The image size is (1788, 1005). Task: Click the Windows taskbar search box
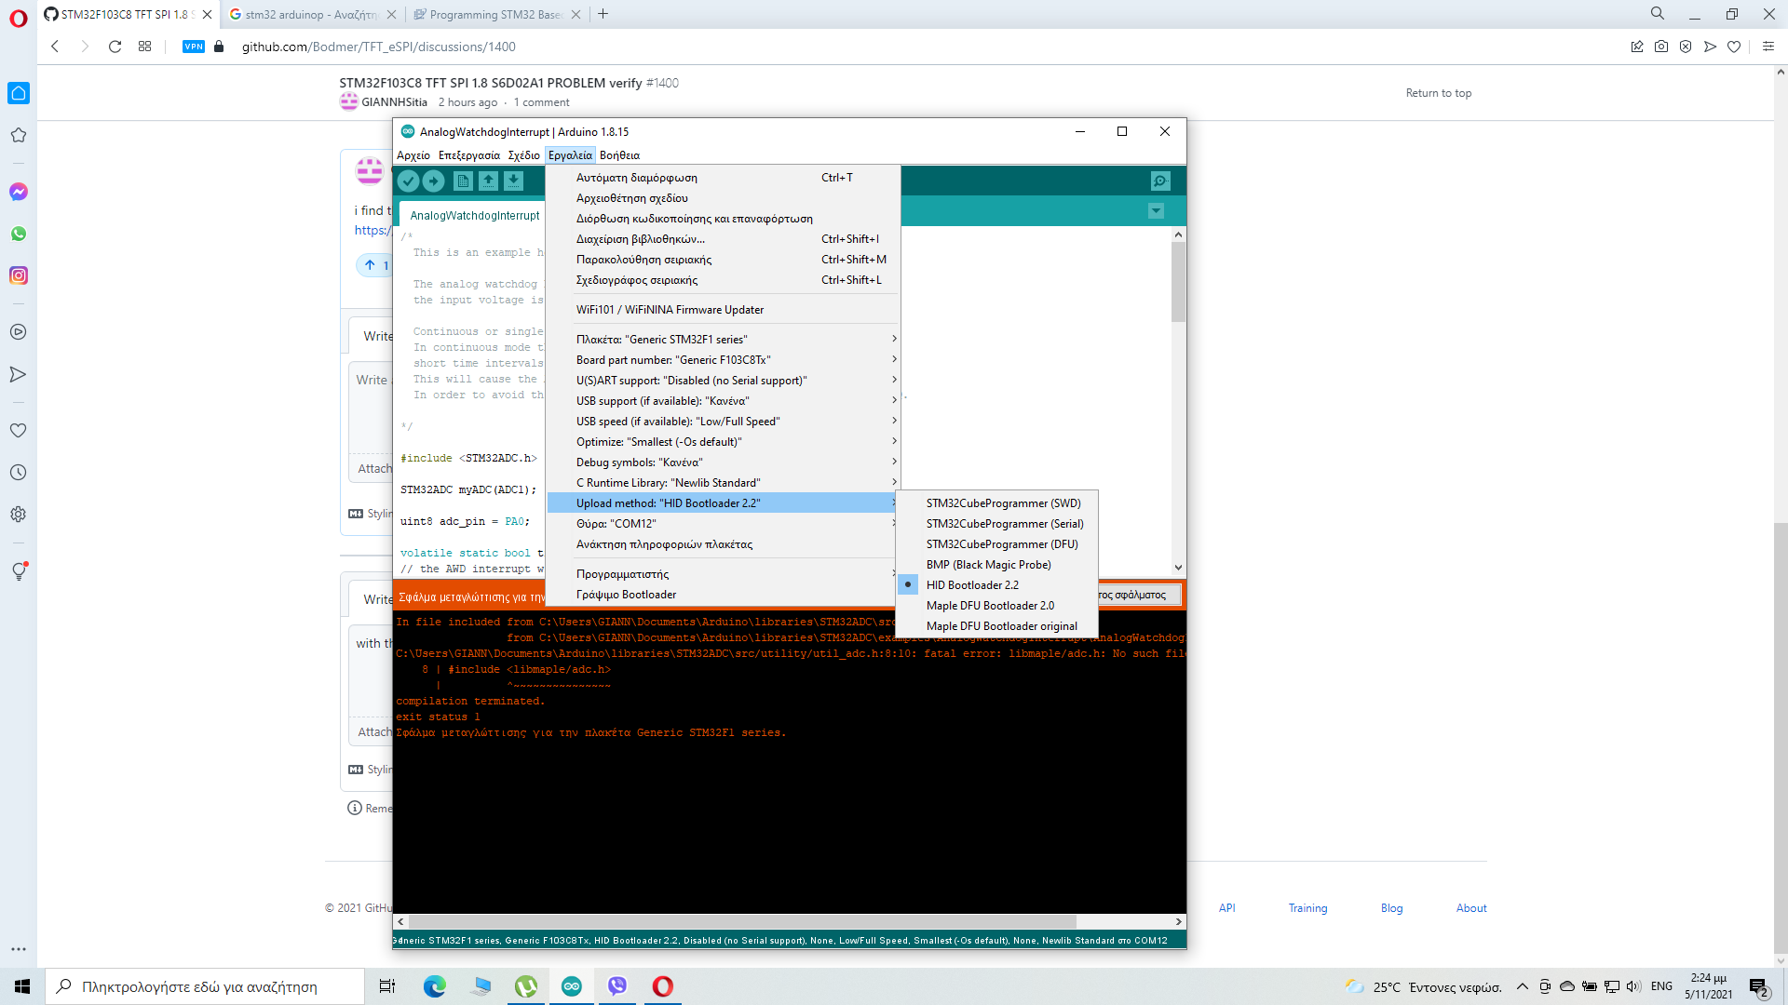205,986
